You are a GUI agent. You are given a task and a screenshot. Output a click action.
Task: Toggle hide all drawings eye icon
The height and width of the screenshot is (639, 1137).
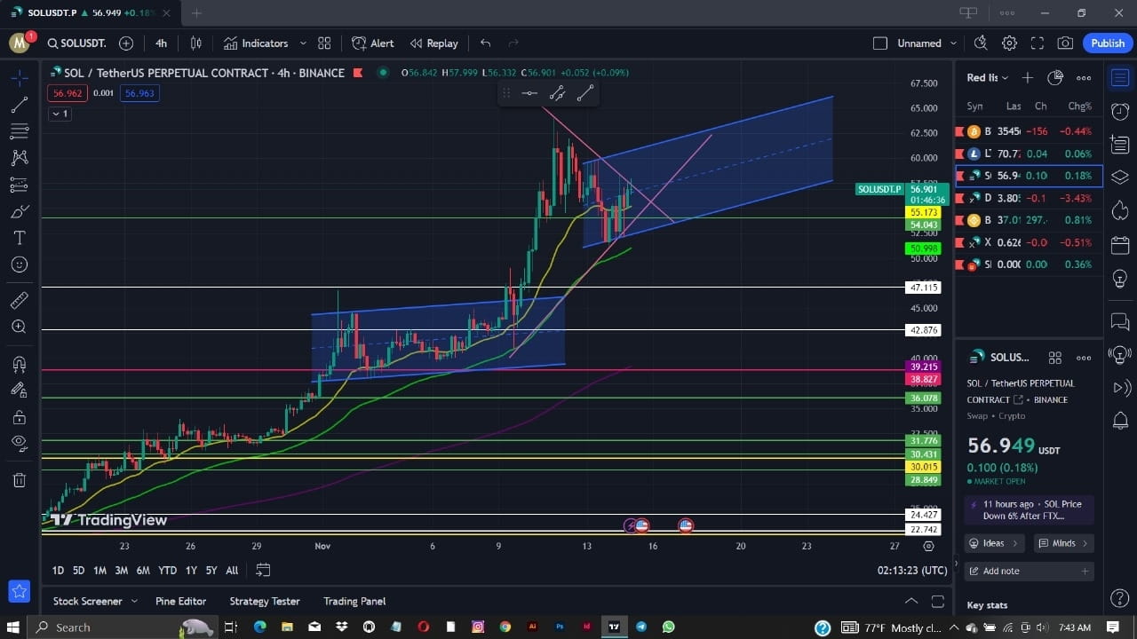(19, 443)
